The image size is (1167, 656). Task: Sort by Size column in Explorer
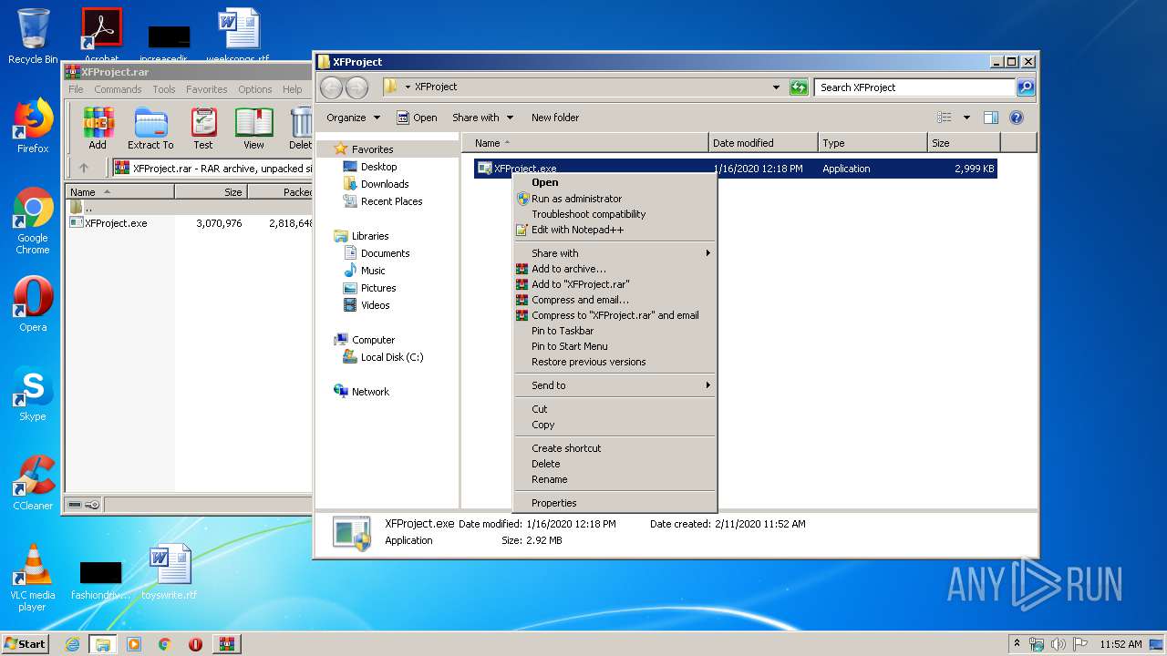point(964,143)
